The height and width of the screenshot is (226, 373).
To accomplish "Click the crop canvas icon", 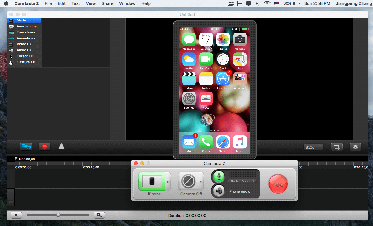I will click(337, 147).
